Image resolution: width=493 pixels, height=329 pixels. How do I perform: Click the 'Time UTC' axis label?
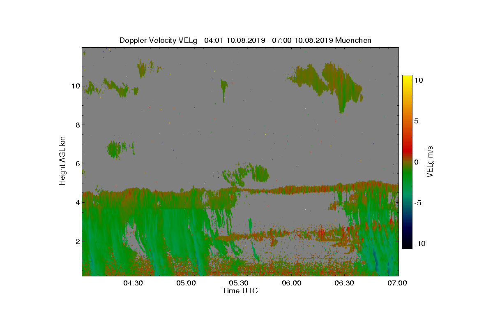(240, 291)
